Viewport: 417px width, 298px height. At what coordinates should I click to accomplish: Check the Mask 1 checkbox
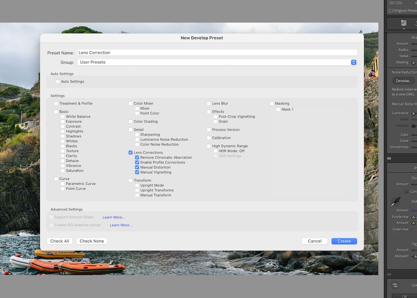(x=278, y=109)
